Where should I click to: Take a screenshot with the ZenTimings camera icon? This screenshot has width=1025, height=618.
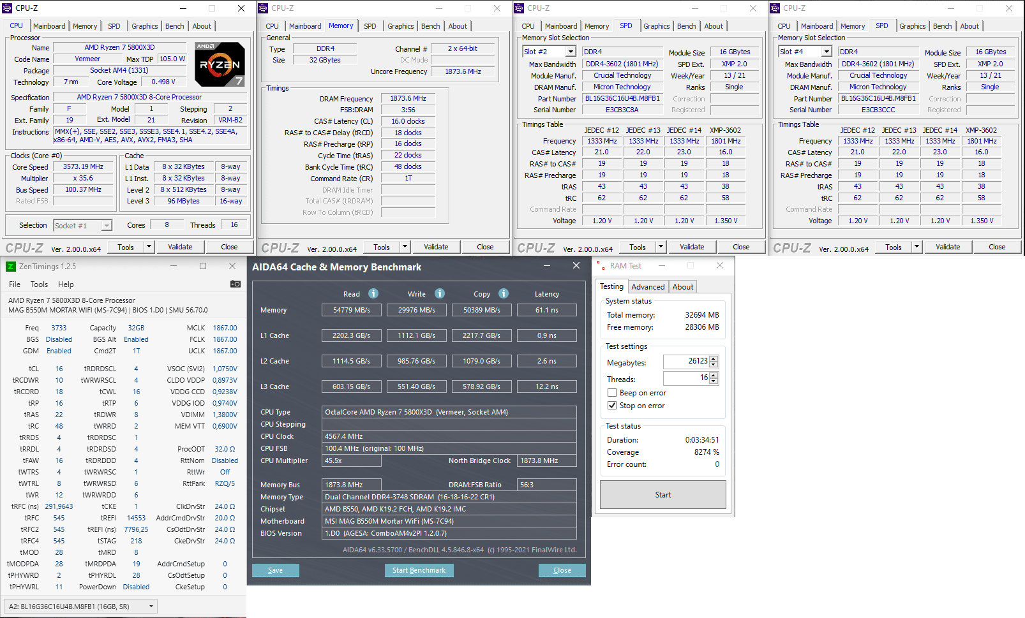[x=236, y=284]
